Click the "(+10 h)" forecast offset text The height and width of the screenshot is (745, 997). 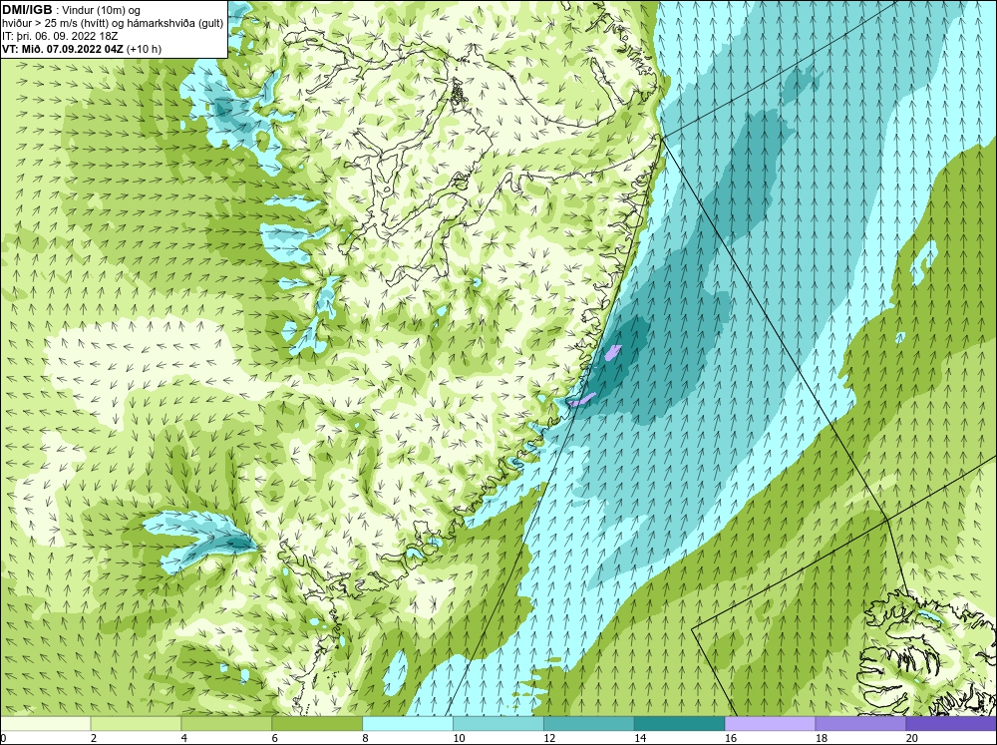tap(145, 49)
